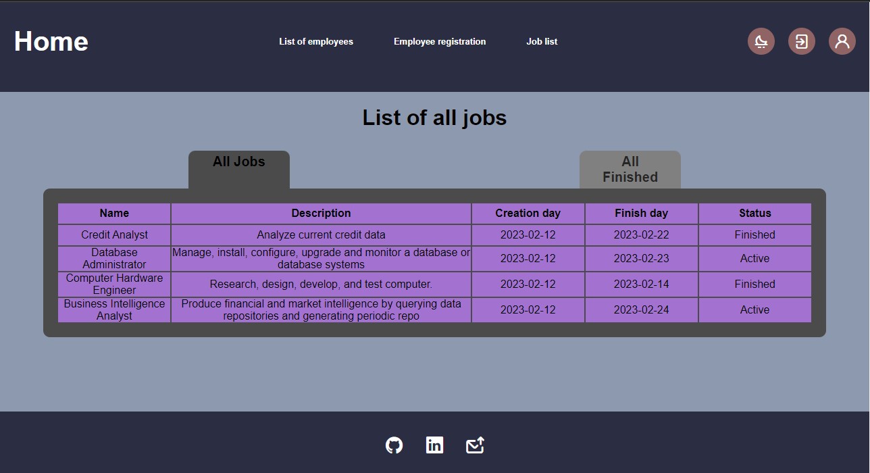Select the Credit Analyst job name

pyautogui.click(x=114, y=235)
